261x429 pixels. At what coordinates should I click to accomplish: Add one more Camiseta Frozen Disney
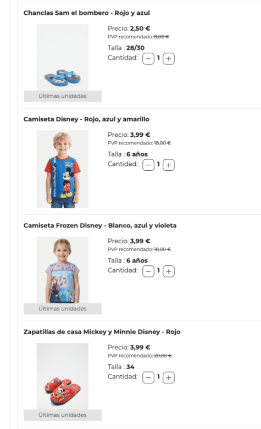(169, 271)
